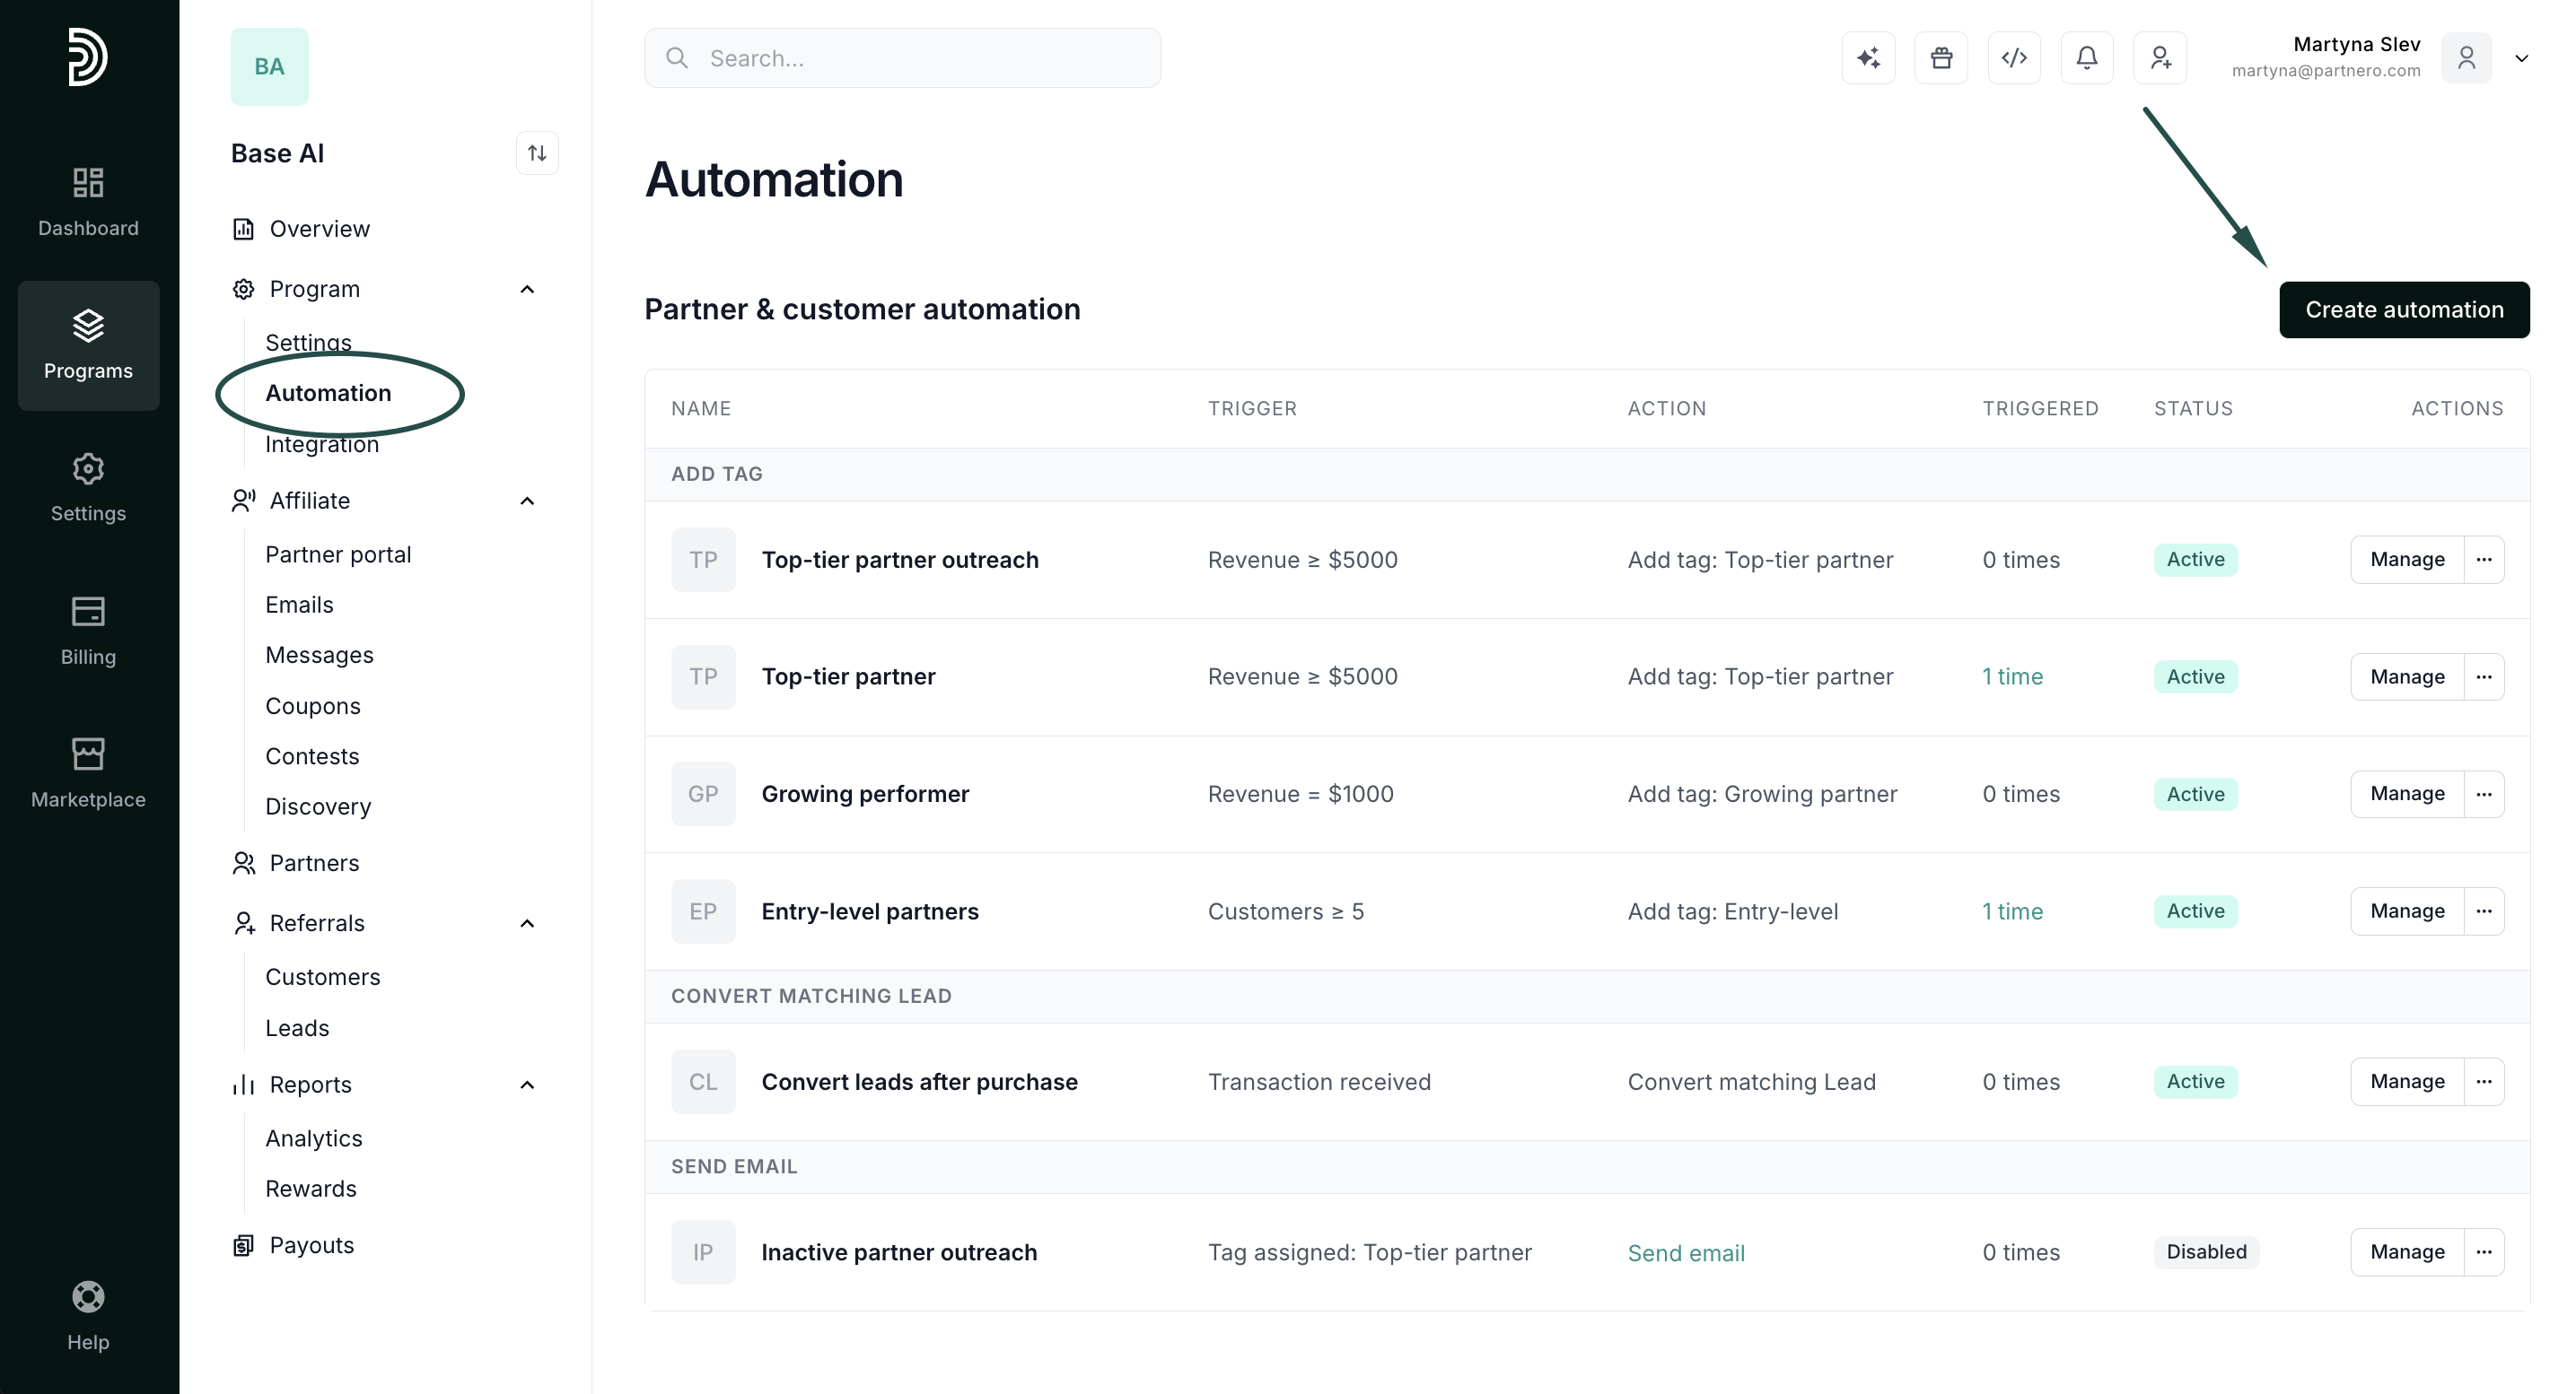
Task: Open the AI sparkle assistant icon
Action: [1868, 58]
